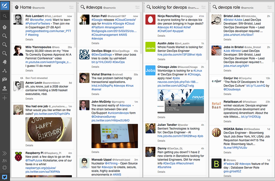Open Accounts with the two-people sidebar icon

pyautogui.click(x=4, y=160)
